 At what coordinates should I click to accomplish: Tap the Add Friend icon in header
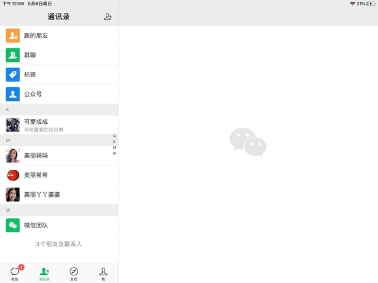pyautogui.click(x=107, y=17)
